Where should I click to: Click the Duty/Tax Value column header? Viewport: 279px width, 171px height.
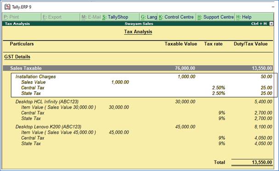coord(251,44)
